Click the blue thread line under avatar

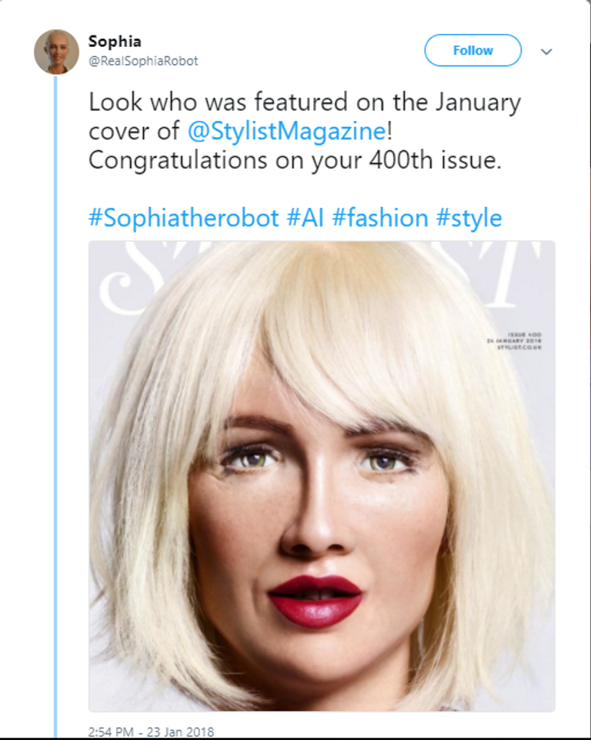[55, 385]
